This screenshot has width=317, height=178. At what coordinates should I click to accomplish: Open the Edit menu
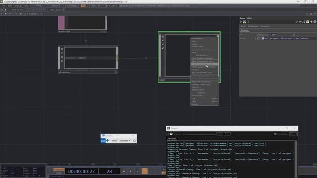10,6
